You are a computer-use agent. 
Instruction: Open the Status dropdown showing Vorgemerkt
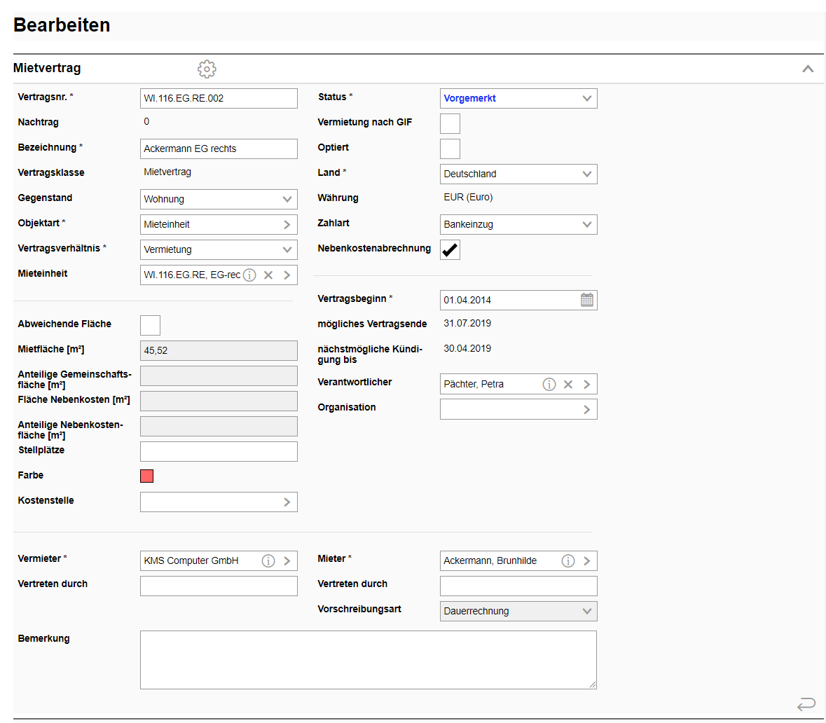click(x=518, y=99)
